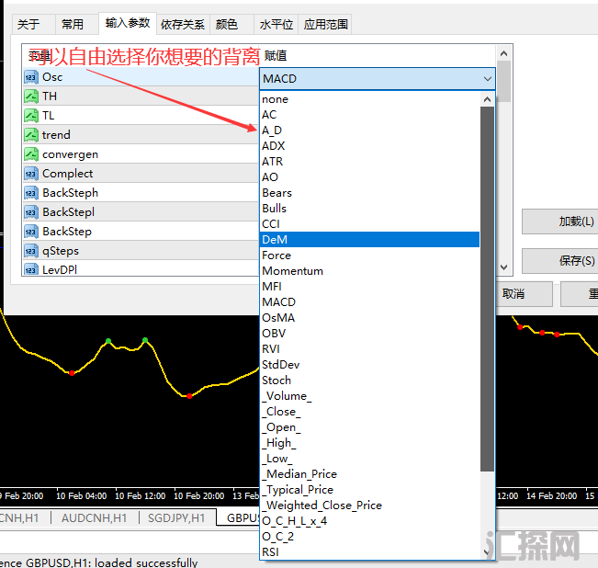Viewport: 598px width, 568px height.
Task: Select MFI in the dropdown list
Action: [369, 287]
